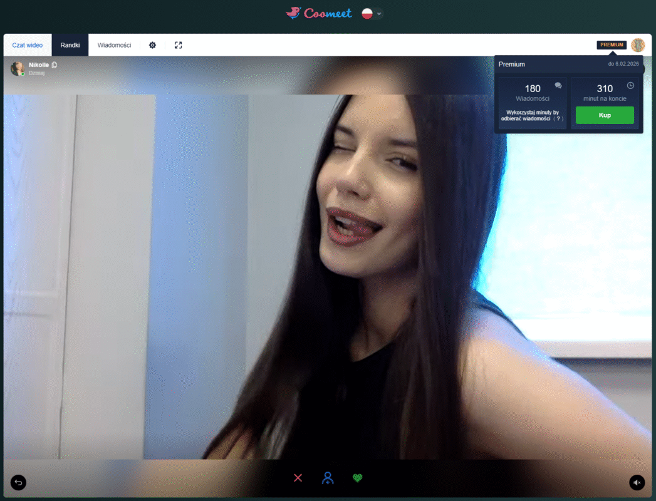Open the settings gear icon
Screen dimensions: 656x501
coord(152,45)
